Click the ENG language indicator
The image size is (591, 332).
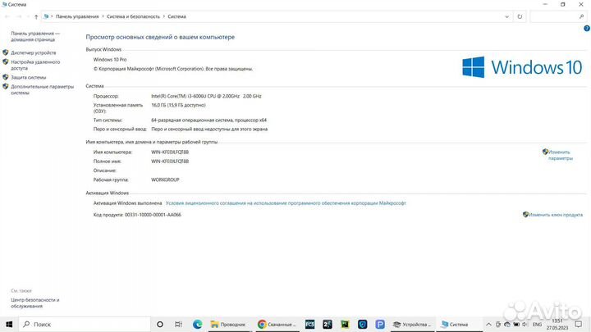pos(537,324)
